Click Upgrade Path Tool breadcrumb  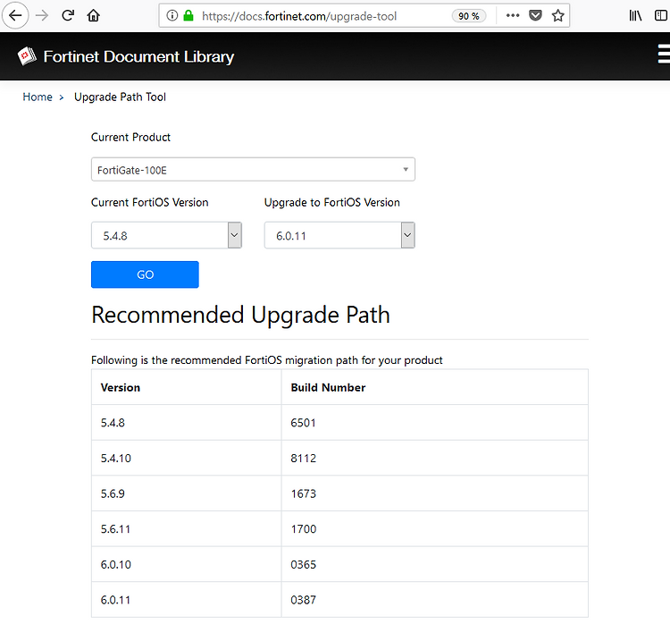(120, 97)
